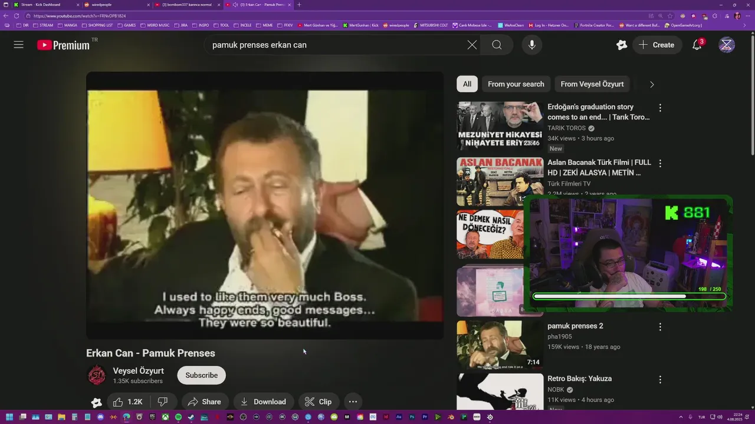
Task: Open Spotify from the taskbar
Action: click(x=178, y=417)
